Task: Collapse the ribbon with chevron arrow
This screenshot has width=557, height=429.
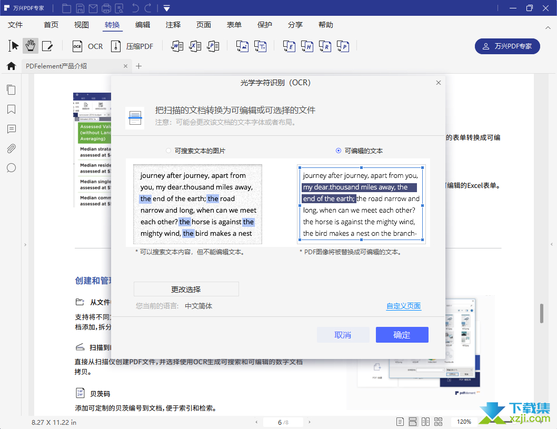Action: click(548, 27)
